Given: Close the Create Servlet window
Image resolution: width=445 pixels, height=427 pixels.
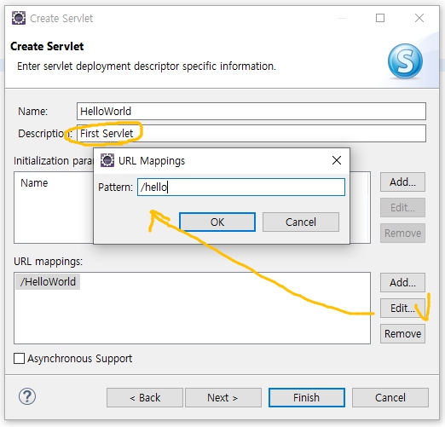Looking at the screenshot, I should [419, 18].
